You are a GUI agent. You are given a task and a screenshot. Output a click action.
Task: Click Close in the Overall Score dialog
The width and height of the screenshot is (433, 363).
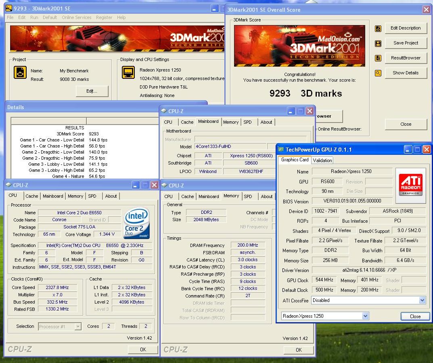click(406, 124)
